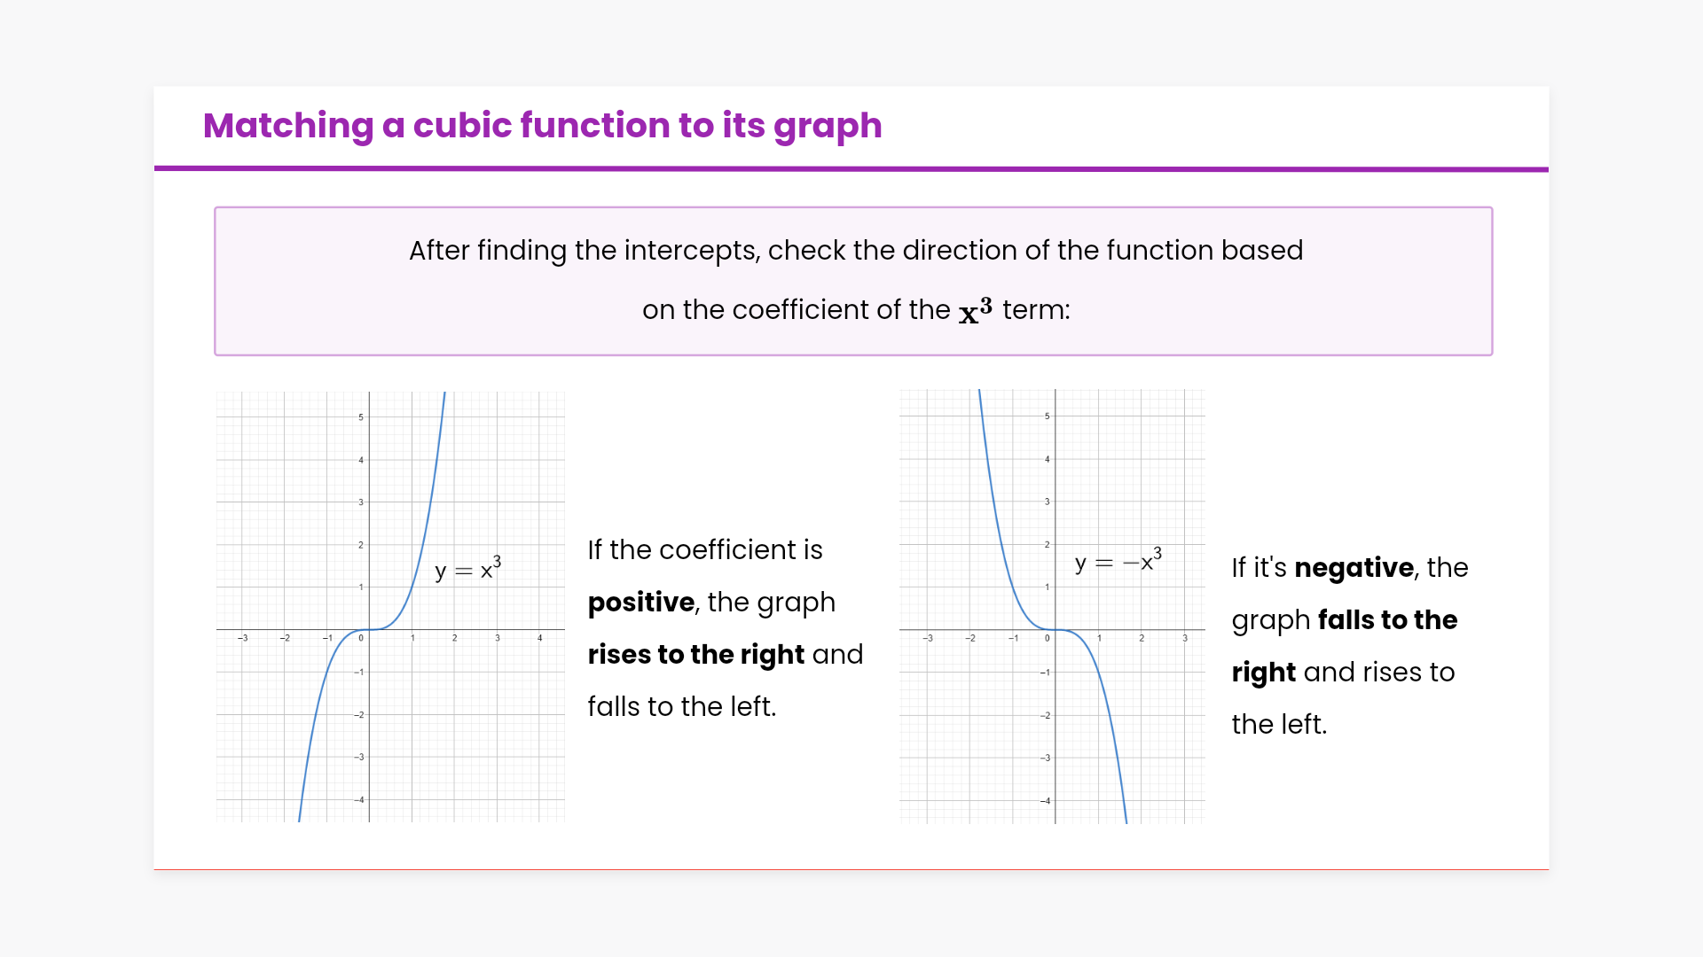This screenshot has width=1703, height=957.
Task: Click the y-axis label 5 on the left graph
Action: pyautogui.click(x=361, y=416)
